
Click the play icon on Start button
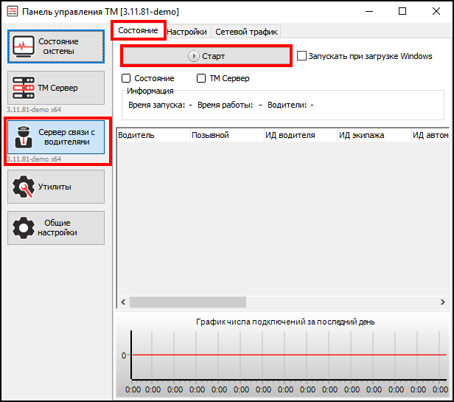tap(193, 56)
